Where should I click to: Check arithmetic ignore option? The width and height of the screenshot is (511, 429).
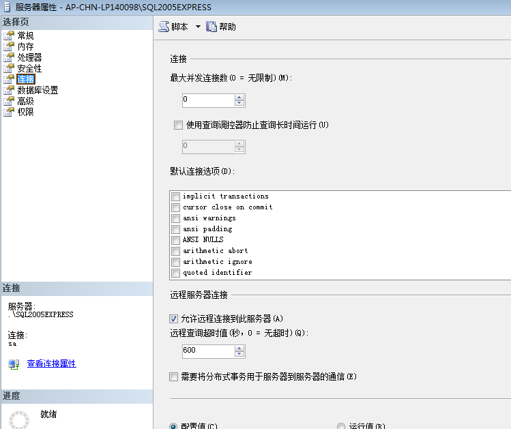pos(175,262)
